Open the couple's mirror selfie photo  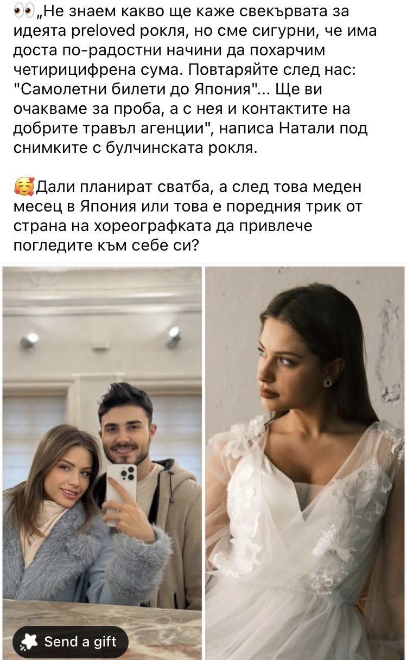[102, 463]
